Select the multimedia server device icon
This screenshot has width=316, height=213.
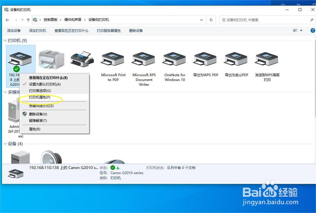pos(14,111)
